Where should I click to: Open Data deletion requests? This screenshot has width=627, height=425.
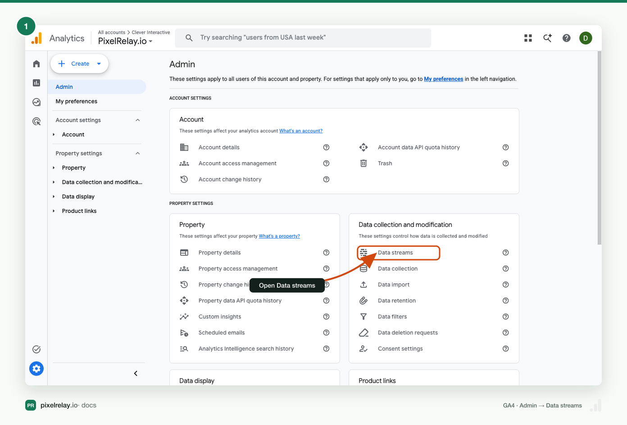pyautogui.click(x=408, y=333)
